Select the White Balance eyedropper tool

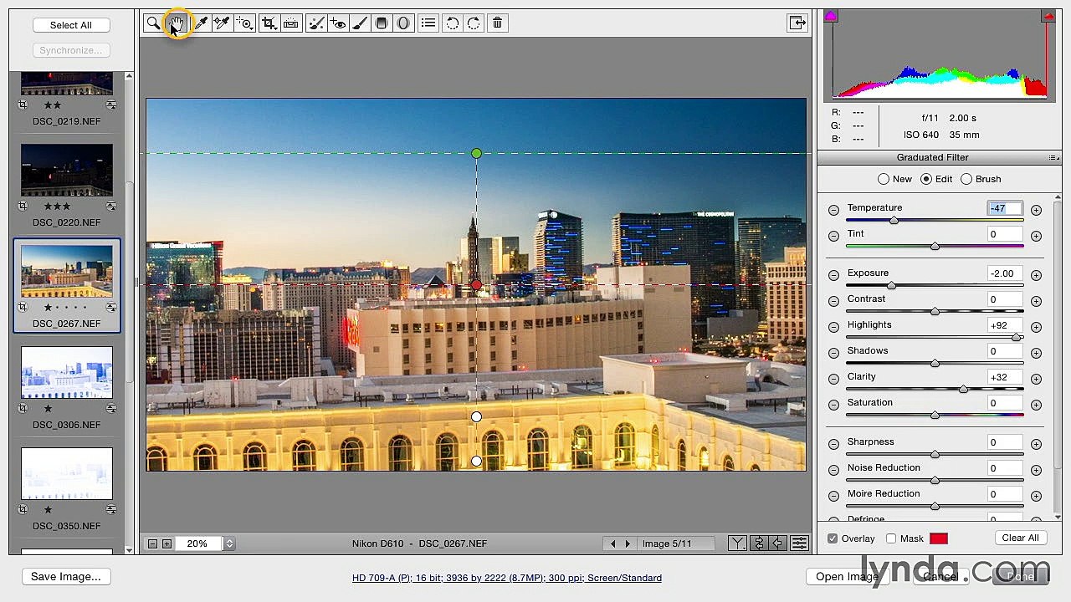[201, 23]
